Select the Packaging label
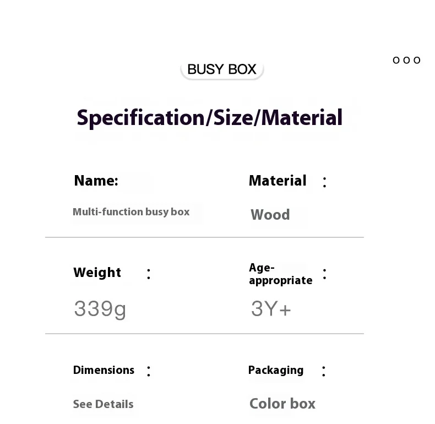This screenshot has height=424, width=435. pyautogui.click(x=276, y=370)
